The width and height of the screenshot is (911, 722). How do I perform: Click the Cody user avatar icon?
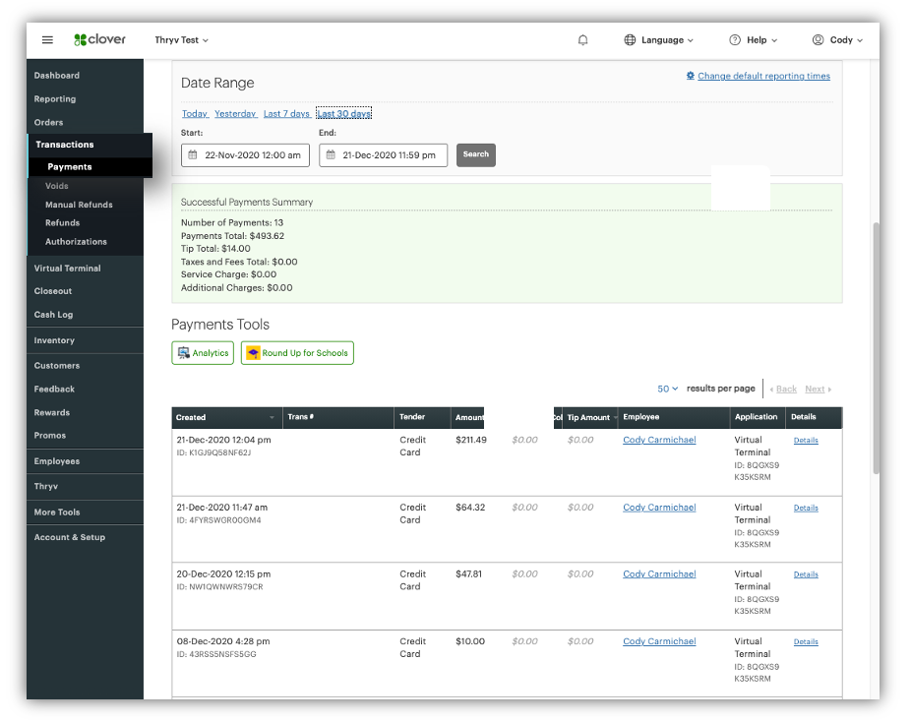pos(819,40)
